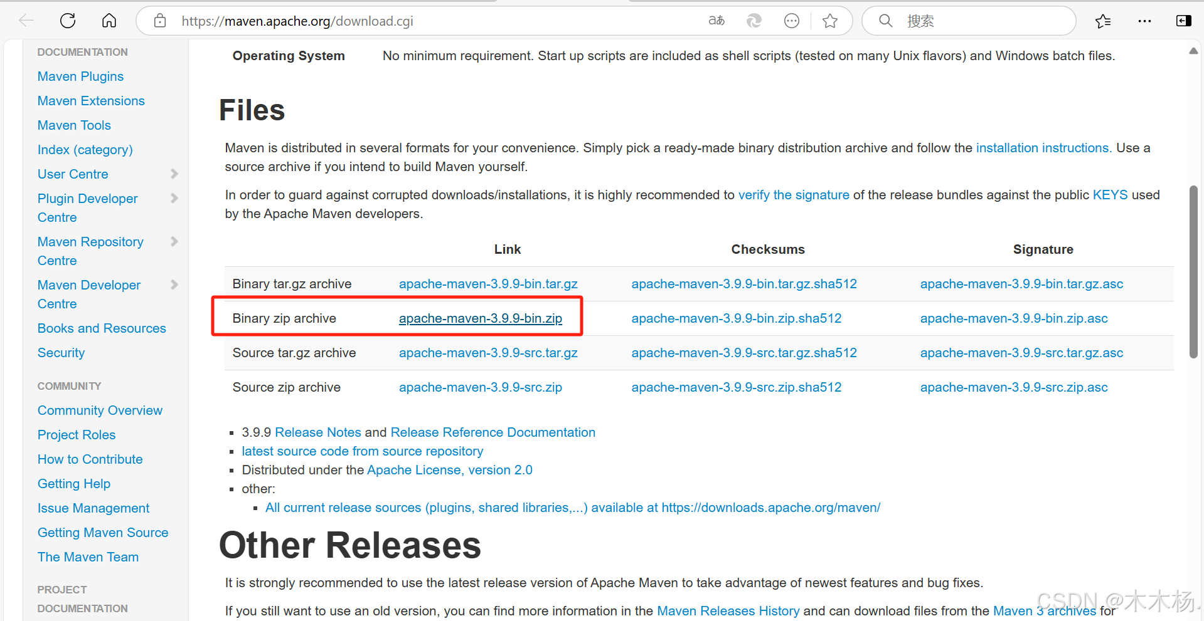
Task: Open the verify the signature link
Action: (x=794, y=195)
